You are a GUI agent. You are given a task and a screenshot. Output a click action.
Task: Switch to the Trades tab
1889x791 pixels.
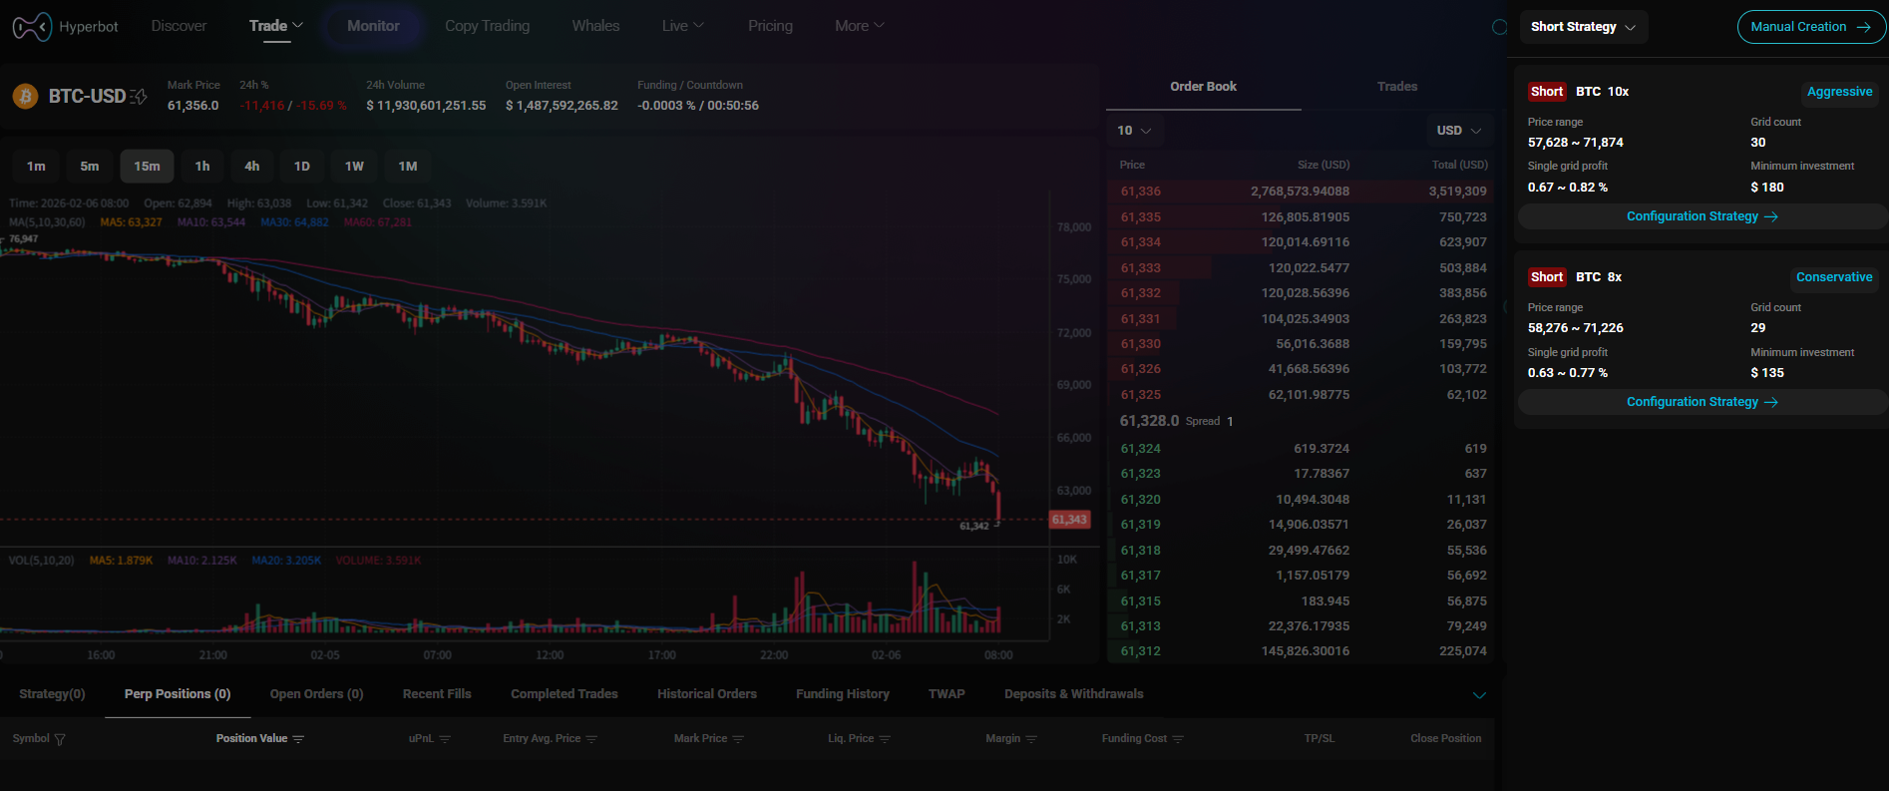tap(1396, 87)
